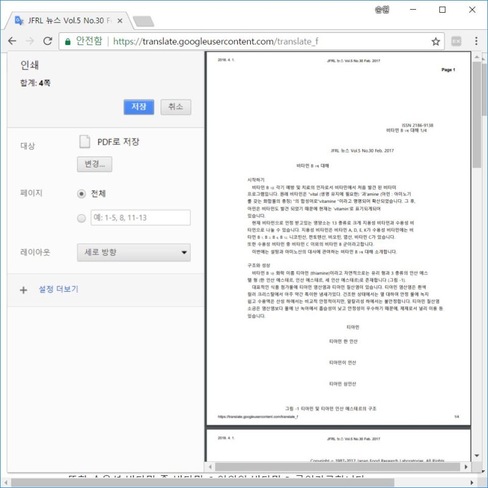Screen dimensions: 488x488
Task: Click the green secure lock icon
Action: 68,41
